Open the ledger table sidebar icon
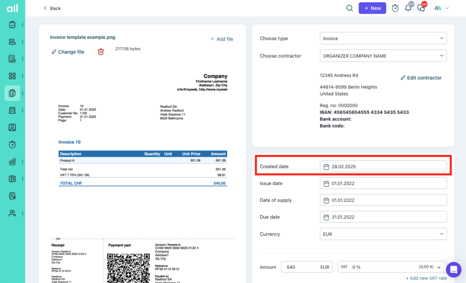The width and height of the screenshot is (466, 283). point(12,110)
